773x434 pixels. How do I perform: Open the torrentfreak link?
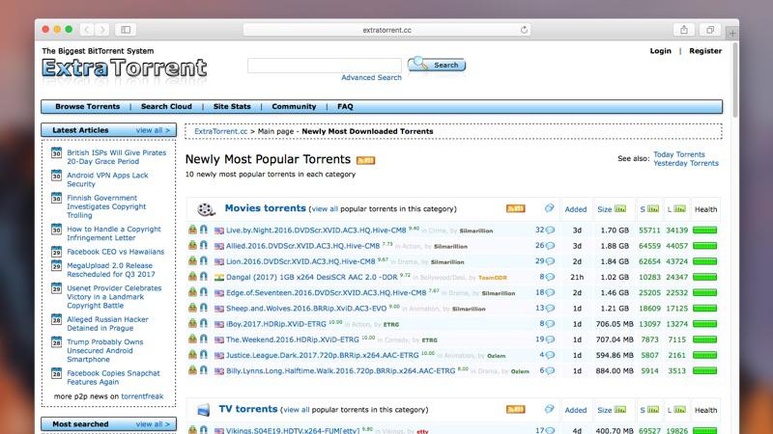click(142, 396)
